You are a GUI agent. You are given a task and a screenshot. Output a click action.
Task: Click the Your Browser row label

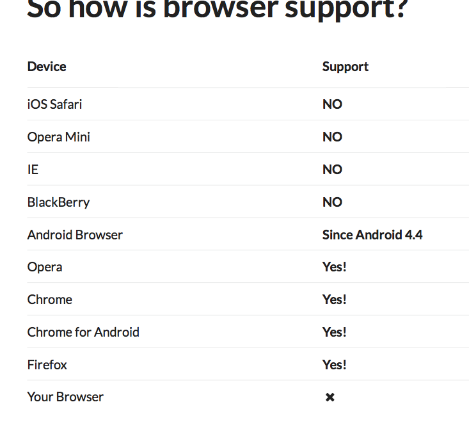pyautogui.click(x=65, y=397)
